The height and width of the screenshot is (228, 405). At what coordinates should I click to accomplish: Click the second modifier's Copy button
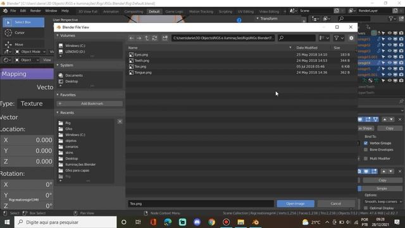point(382,180)
